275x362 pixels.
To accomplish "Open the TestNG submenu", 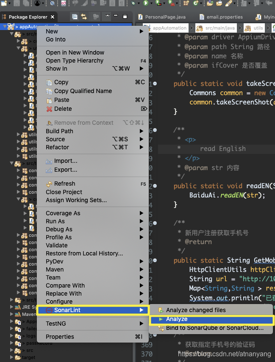I will tap(93, 324).
